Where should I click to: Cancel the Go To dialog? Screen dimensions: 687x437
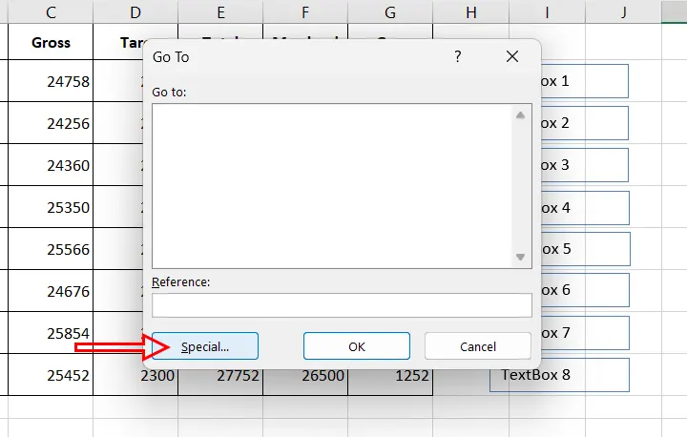(476, 346)
